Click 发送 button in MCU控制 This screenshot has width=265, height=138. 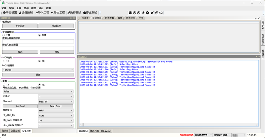coord(38,75)
